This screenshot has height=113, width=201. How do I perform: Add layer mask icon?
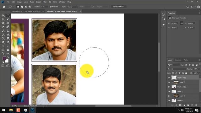pos(180,105)
